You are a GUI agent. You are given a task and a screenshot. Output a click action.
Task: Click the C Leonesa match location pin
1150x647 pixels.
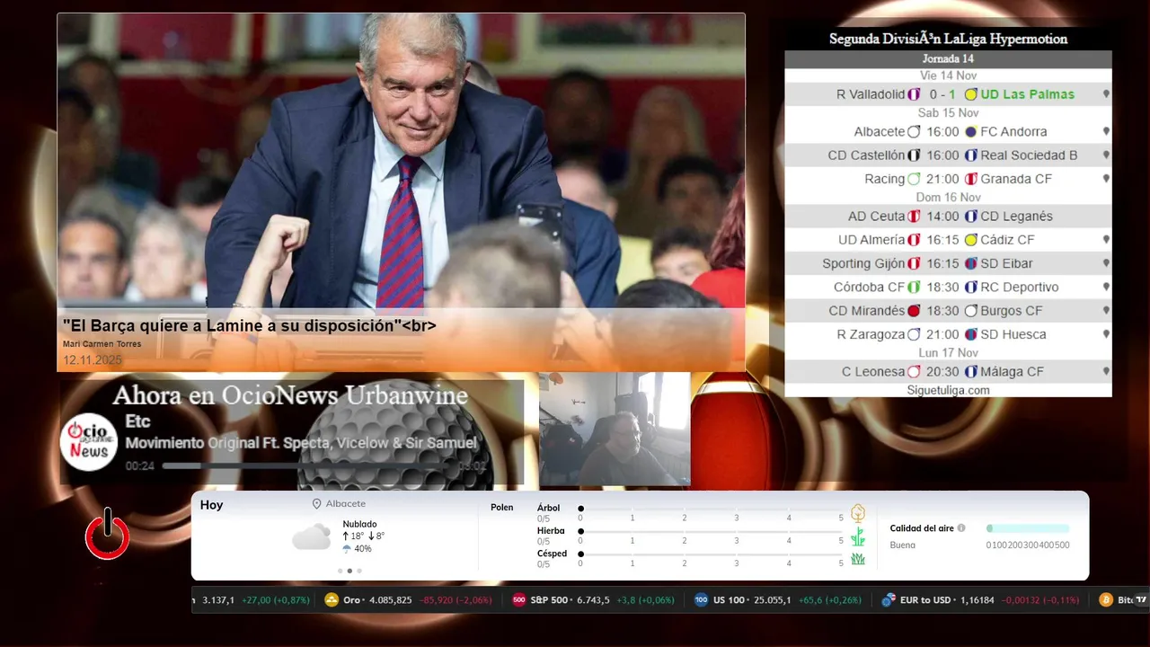coord(1106,371)
